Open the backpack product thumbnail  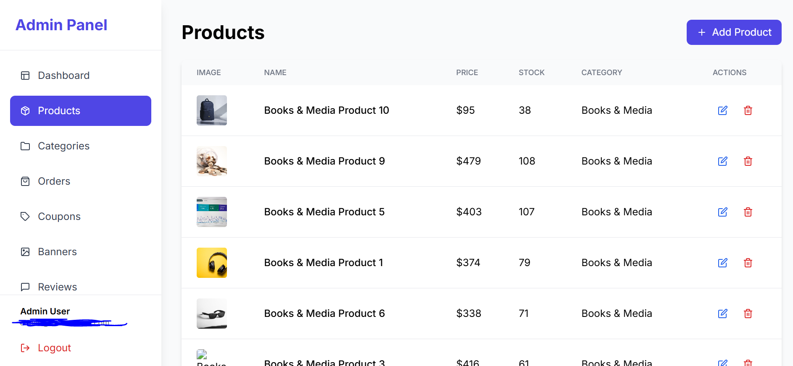tap(212, 110)
